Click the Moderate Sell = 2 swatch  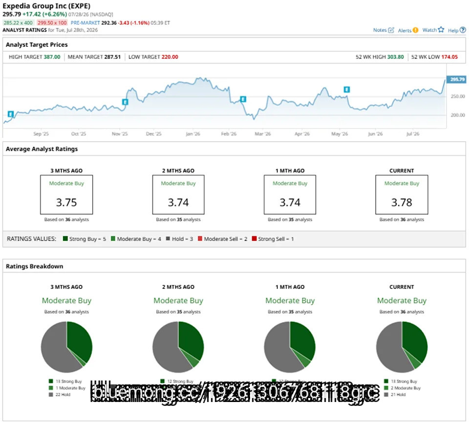200,238
